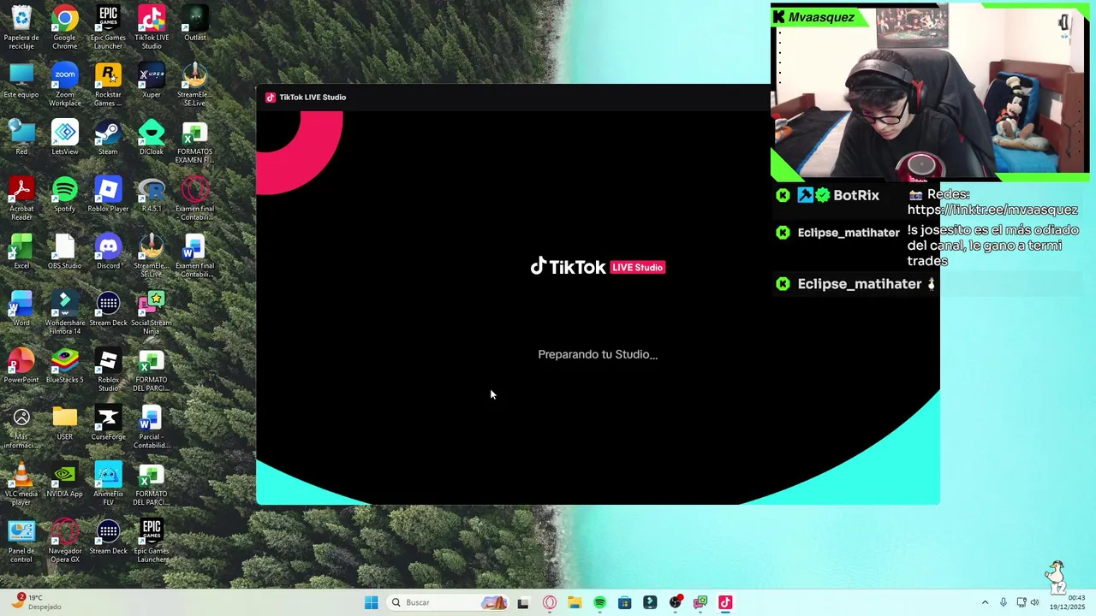Select the USER folder on the desktop

64,423
